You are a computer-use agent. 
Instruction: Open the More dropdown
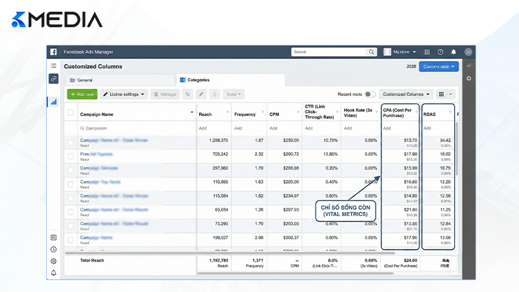[x=234, y=94]
